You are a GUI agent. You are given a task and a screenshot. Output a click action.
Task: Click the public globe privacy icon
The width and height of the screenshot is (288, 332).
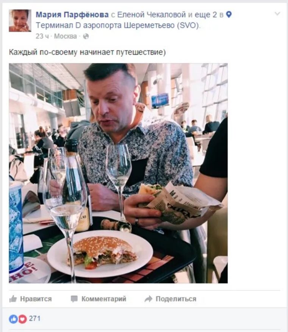(x=86, y=36)
